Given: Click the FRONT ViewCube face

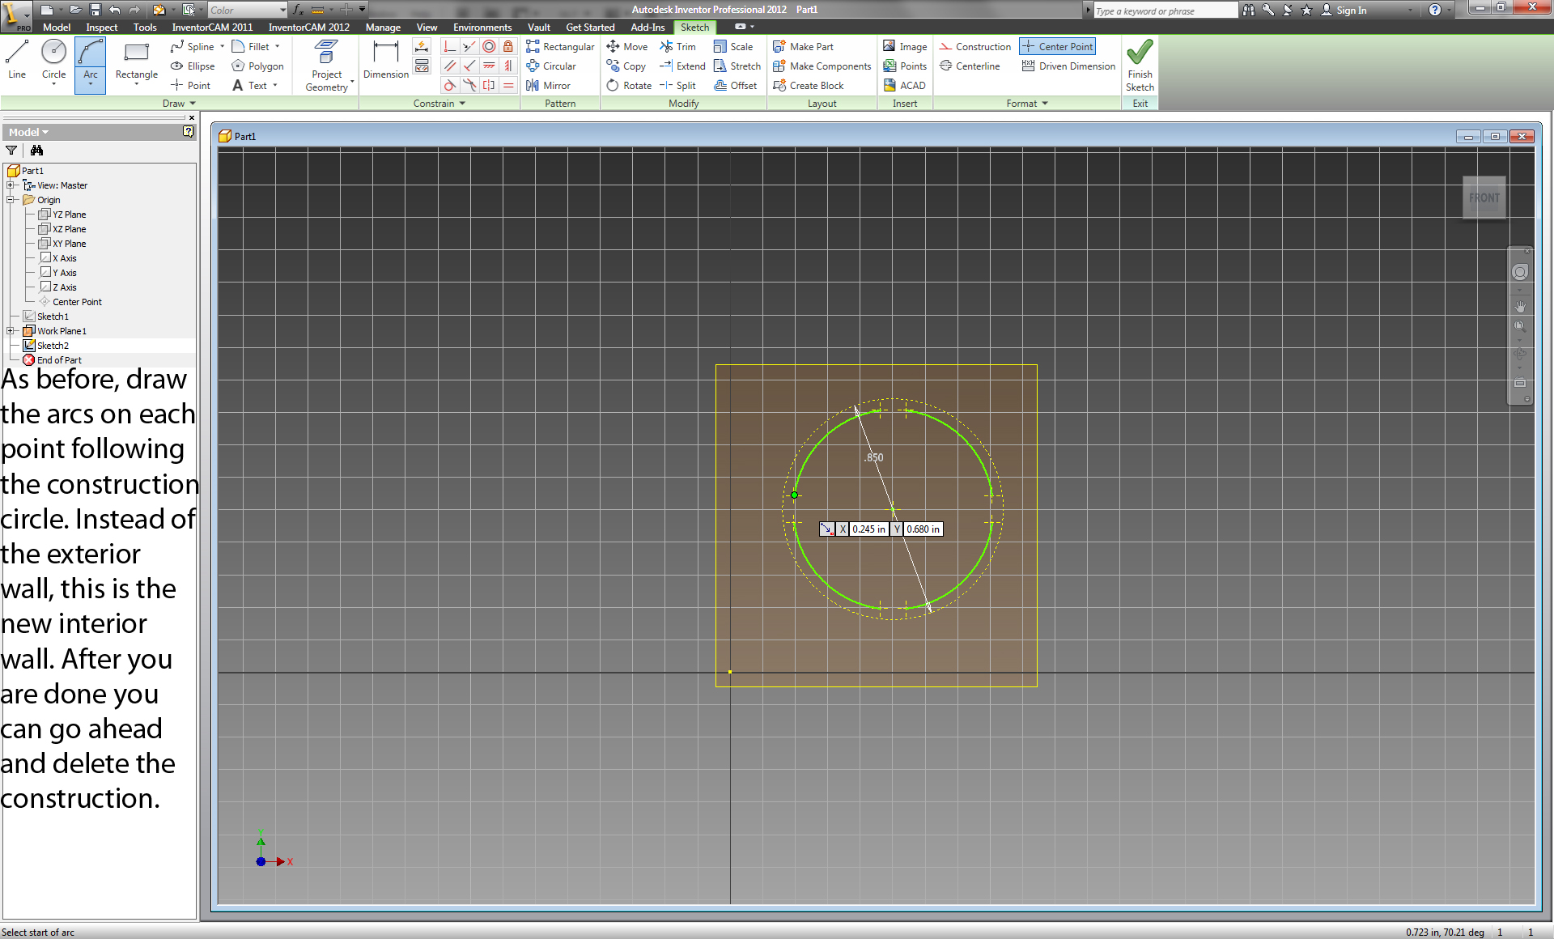Looking at the screenshot, I should [x=1484, y=198].
